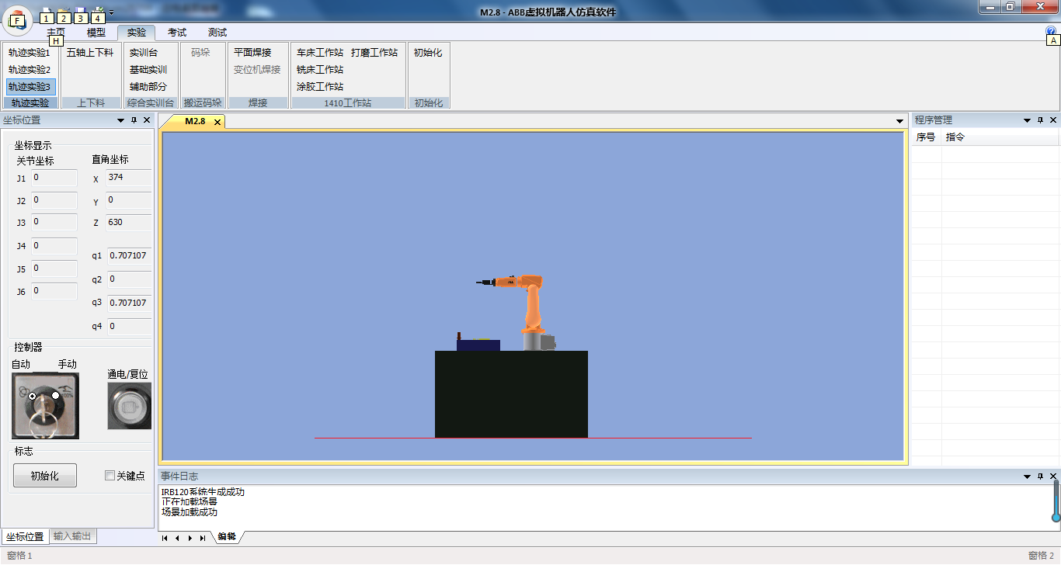The width and height of the screenshot is (1061, 565).
Task: Close the 坐标位置 panel
Action: pos(147,120)
